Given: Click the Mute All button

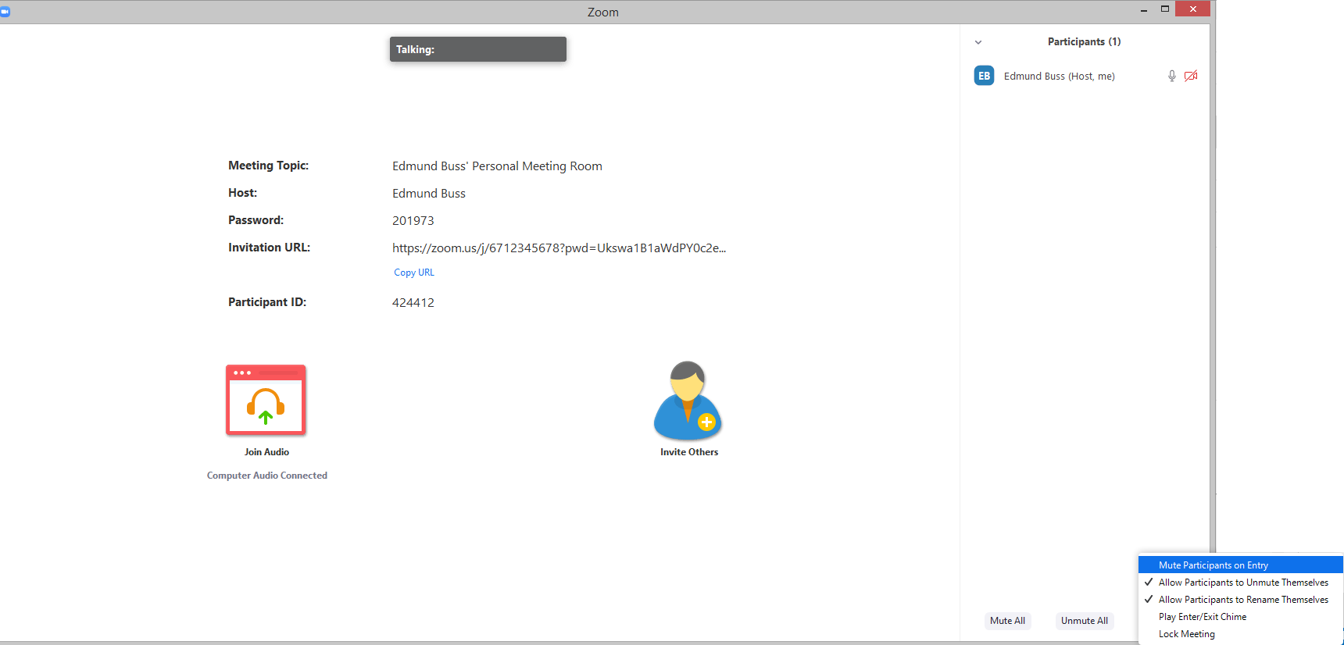Looking at the screenshot, I should [x=1007, y=621].
